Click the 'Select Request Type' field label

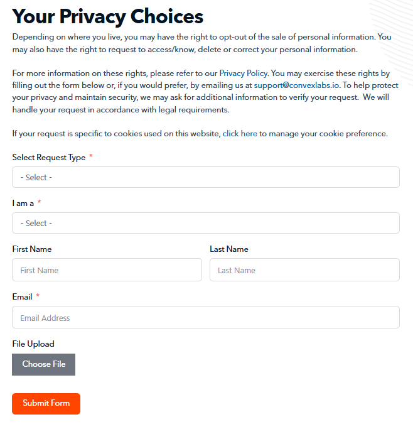point(49,158)
